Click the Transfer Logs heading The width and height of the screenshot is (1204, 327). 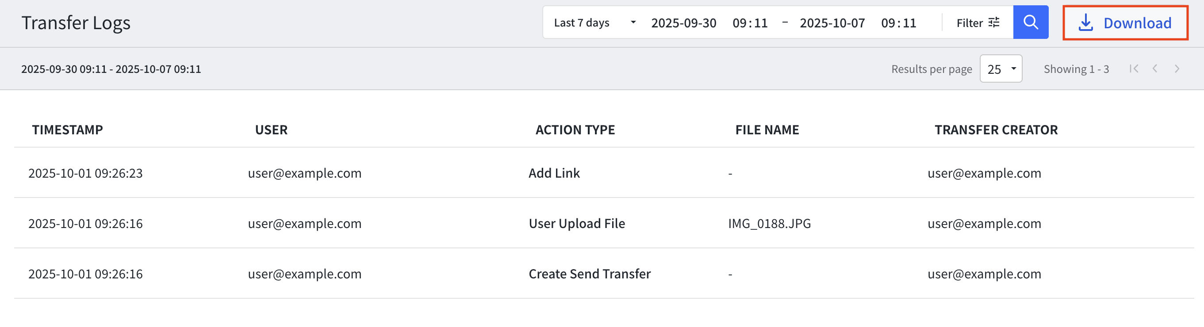pyautogui.click(x=76, y=23)
